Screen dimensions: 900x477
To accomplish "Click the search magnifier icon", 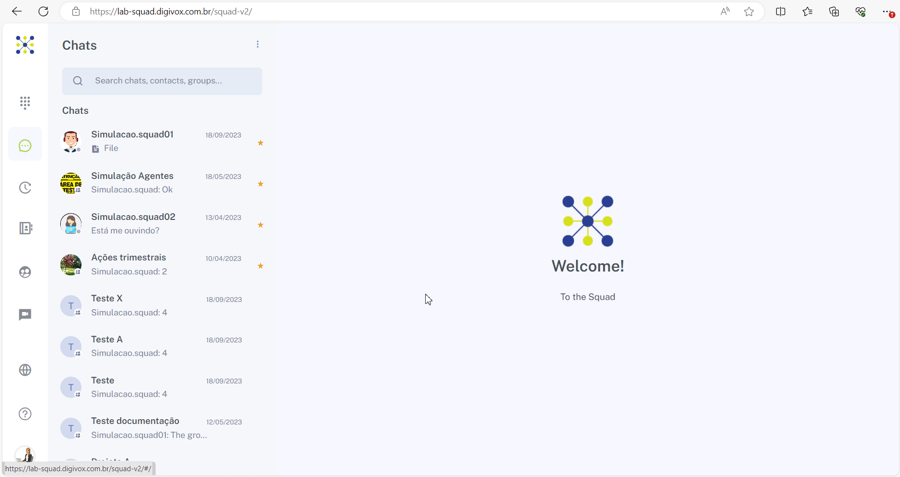I will (78, 81).
